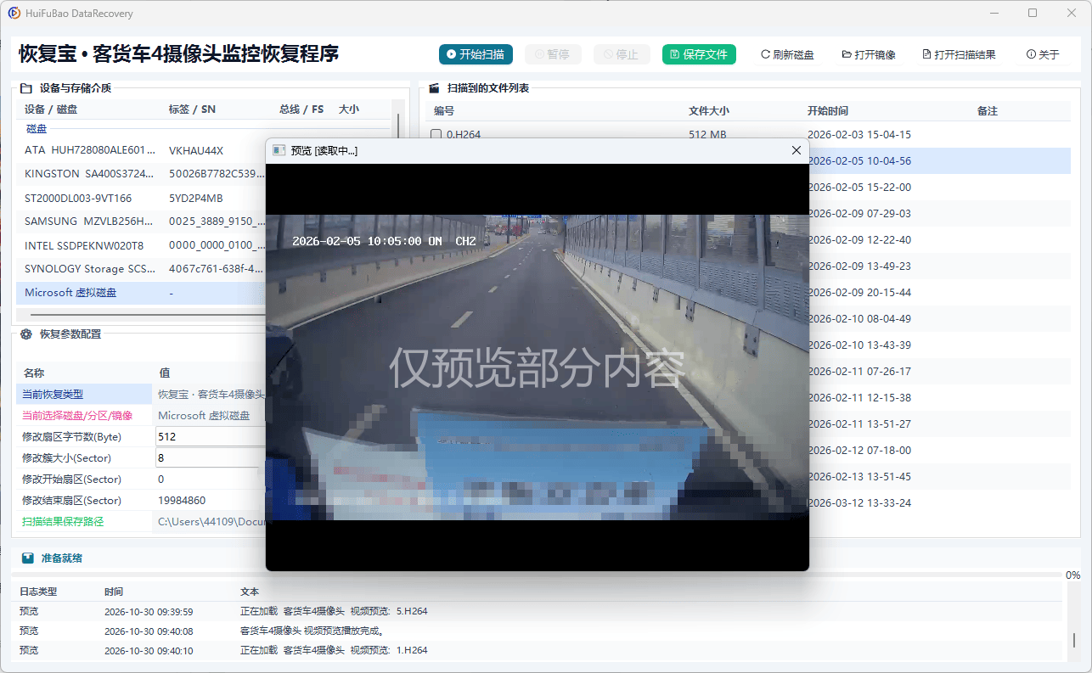The width and height of the screenshot is (1092, 673).
Task: Edit the sector byte size field 512
Action: tap(211, 436)
